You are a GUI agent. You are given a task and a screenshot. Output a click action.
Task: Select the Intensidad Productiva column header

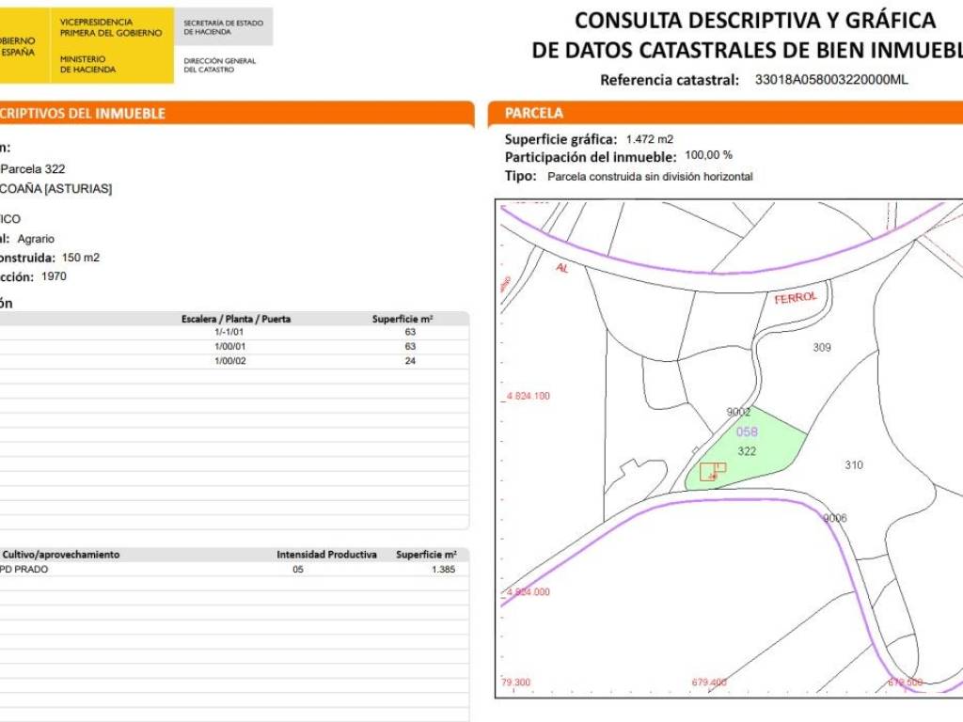pyautogui.click(x=326, y=555)
